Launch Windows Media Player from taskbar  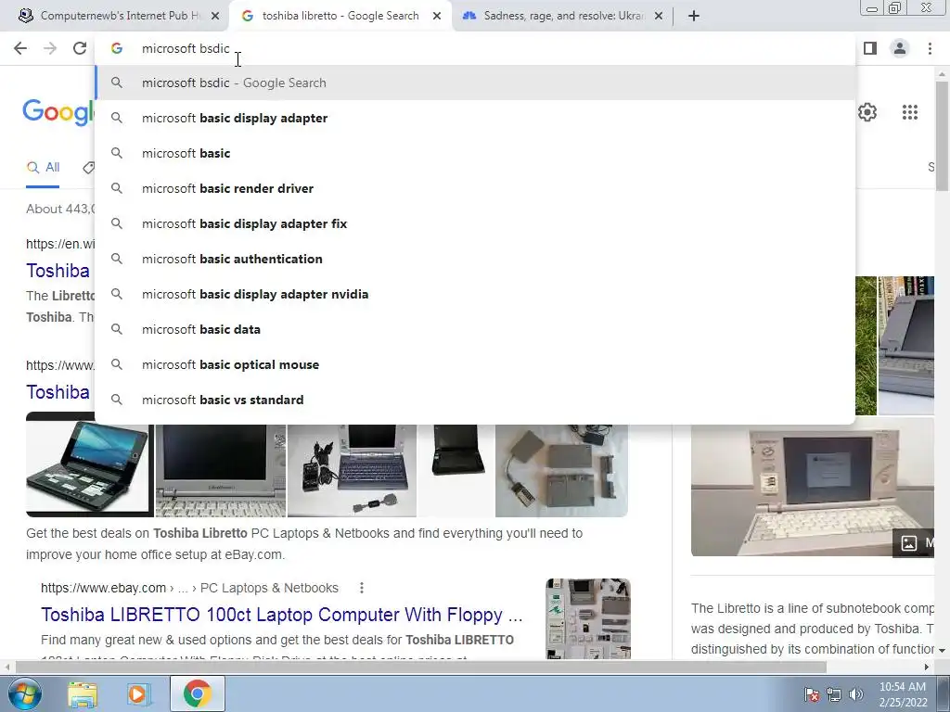138,694
